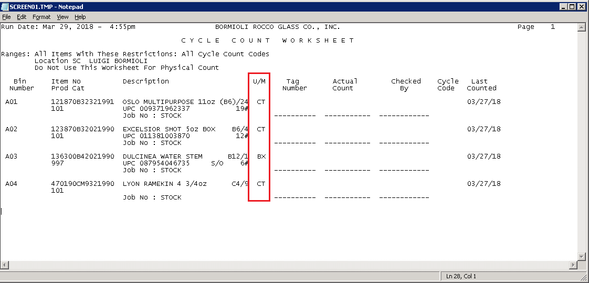This screenshot has width=589, height=283.
Task: Click bin number 'A02'
Action: coord(11,129)
